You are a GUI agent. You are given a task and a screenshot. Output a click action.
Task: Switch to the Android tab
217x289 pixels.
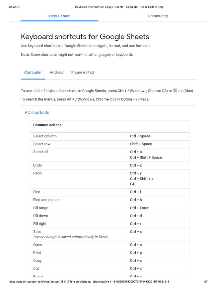pyautogui.click(x=57, y=72)
